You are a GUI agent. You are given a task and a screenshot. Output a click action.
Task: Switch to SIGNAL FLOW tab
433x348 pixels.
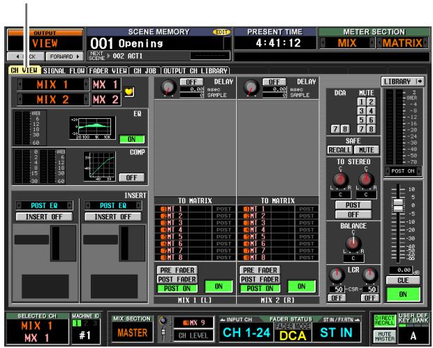pyautogui.click(x=64, y=71)
